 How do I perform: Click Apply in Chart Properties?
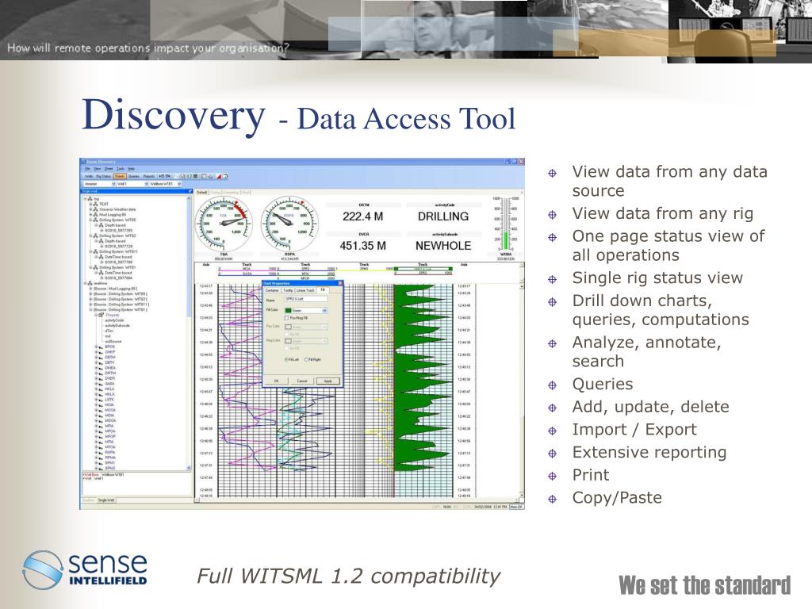tap(328, 381)
